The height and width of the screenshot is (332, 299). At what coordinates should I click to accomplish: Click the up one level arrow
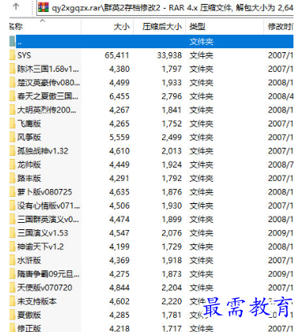(16, 6)
